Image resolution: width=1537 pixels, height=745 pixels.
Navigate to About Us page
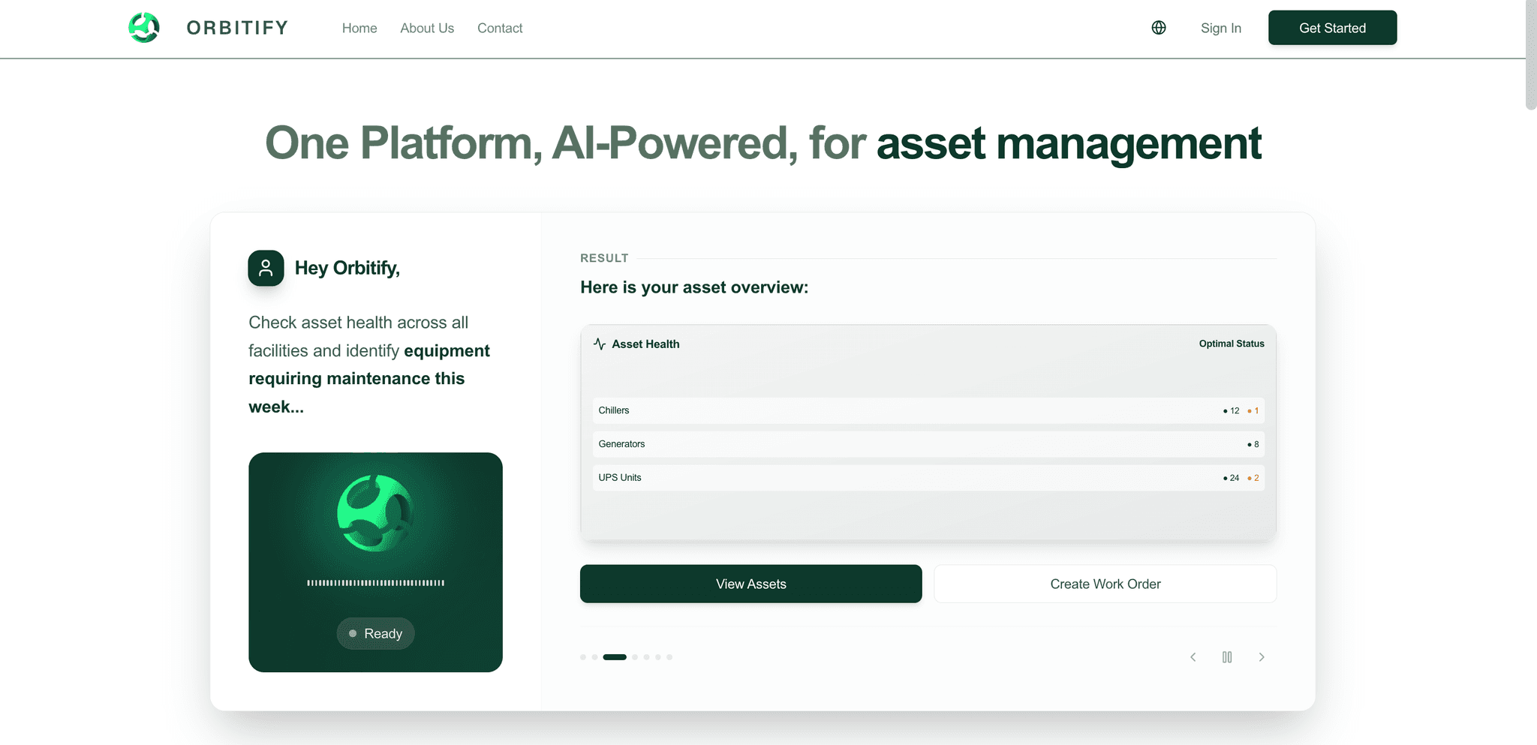point(427,28)
